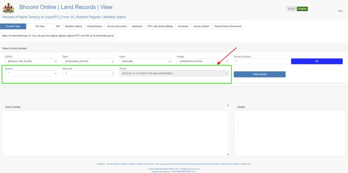Viewport: 348px width, 173px height.
Task: Go to the Khata Extract tab
Action: coord(94,26)
